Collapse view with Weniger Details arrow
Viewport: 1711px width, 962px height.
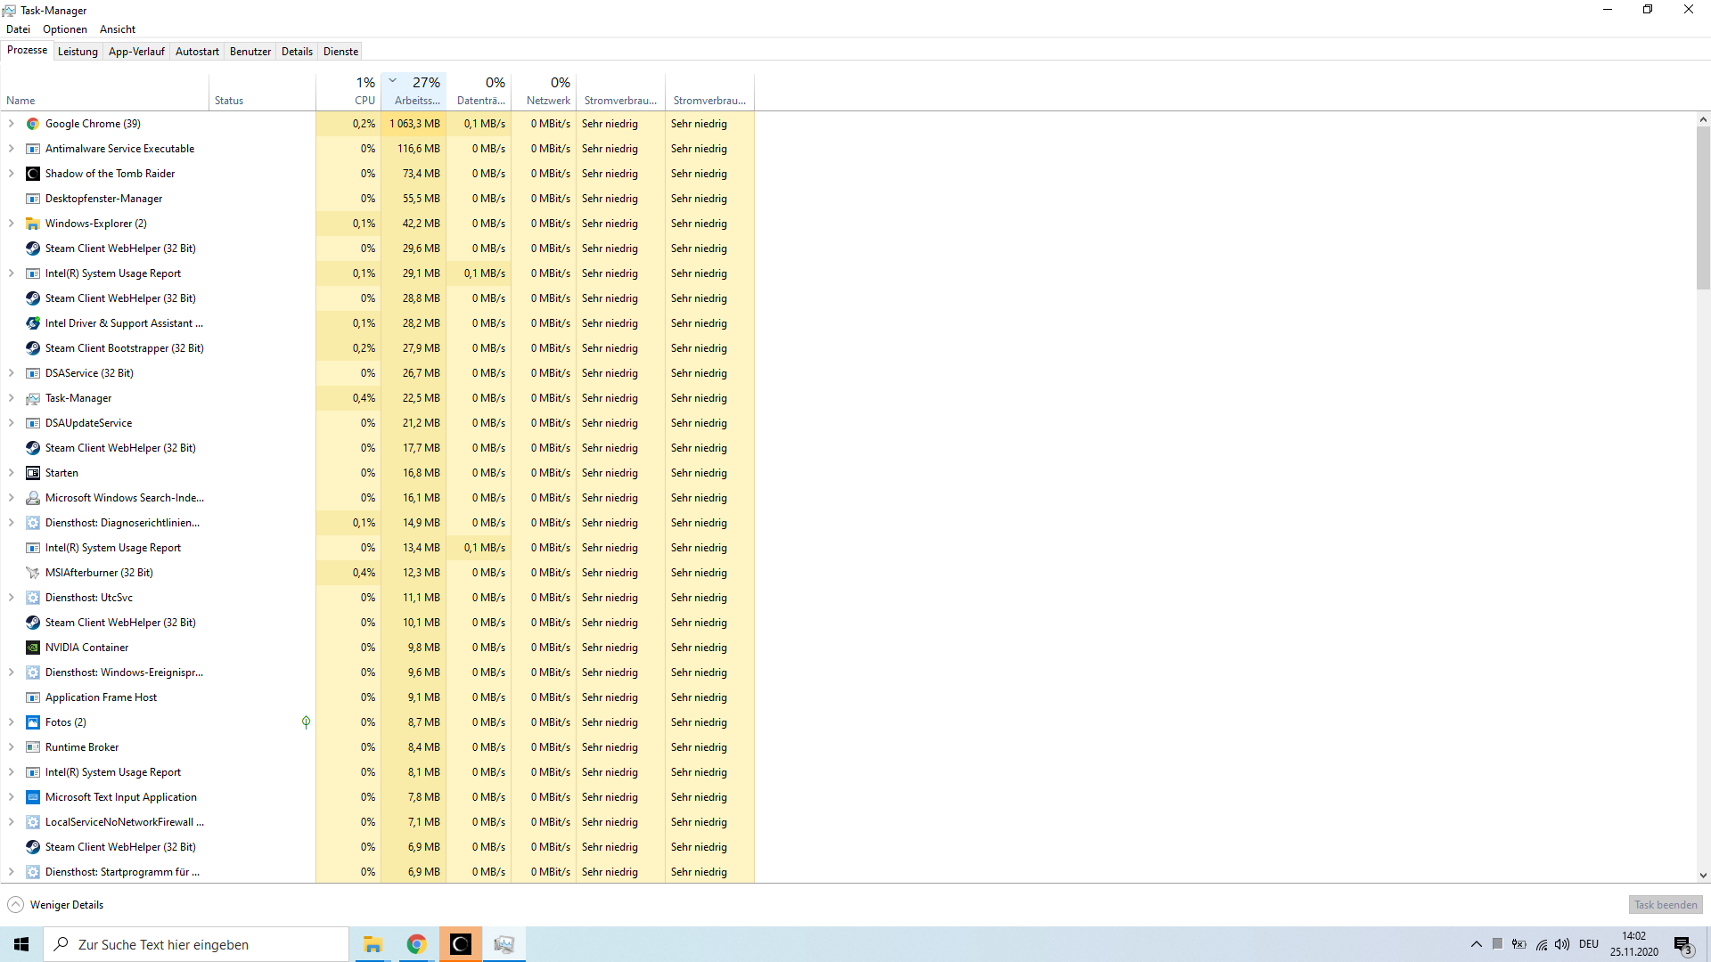(15, 905)
